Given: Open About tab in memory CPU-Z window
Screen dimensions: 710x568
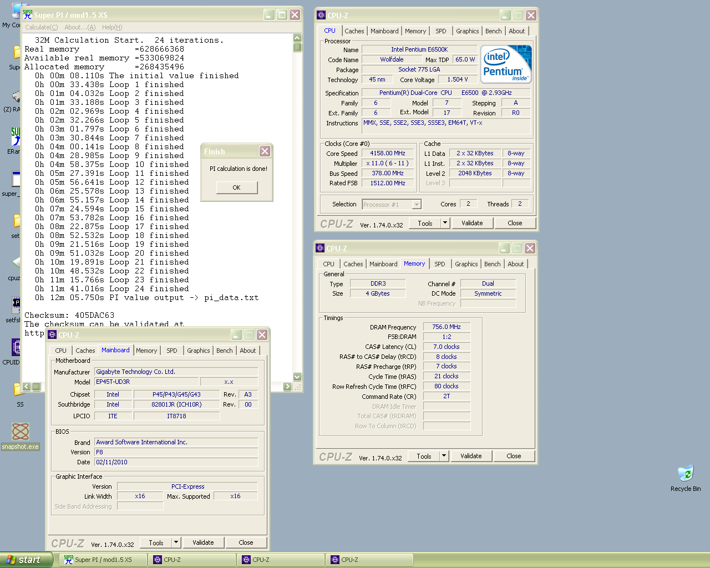Looking at the screenshot, I should [515, 264].
